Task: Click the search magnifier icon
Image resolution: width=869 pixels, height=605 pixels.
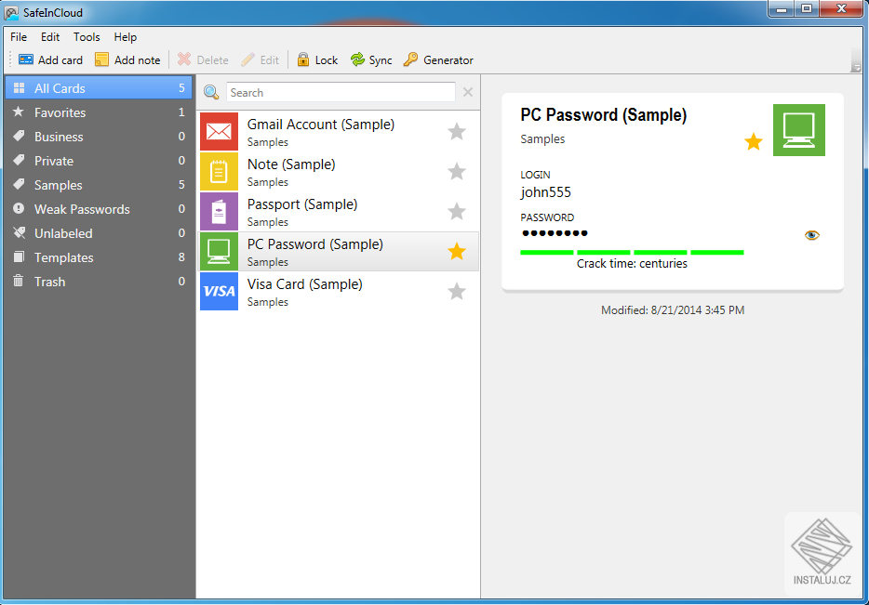Action: coord(210,92)
